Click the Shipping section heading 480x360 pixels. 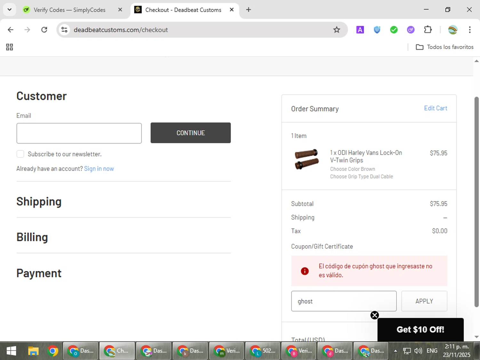[39, 202]
